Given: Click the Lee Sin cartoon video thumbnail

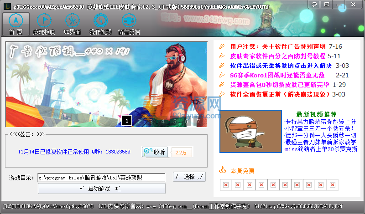Looking at the screenshot, I should tap(250, 131).
